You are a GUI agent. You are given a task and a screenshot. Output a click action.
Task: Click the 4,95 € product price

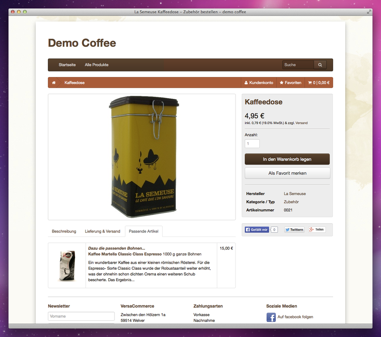pos(254,116)
